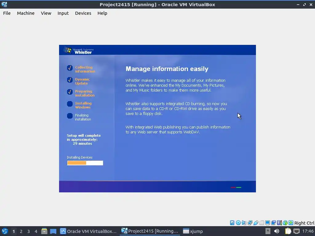The image size is (315, 236).
Task: Click the hard disk activity status icon
Action: [x=232, y=223]
